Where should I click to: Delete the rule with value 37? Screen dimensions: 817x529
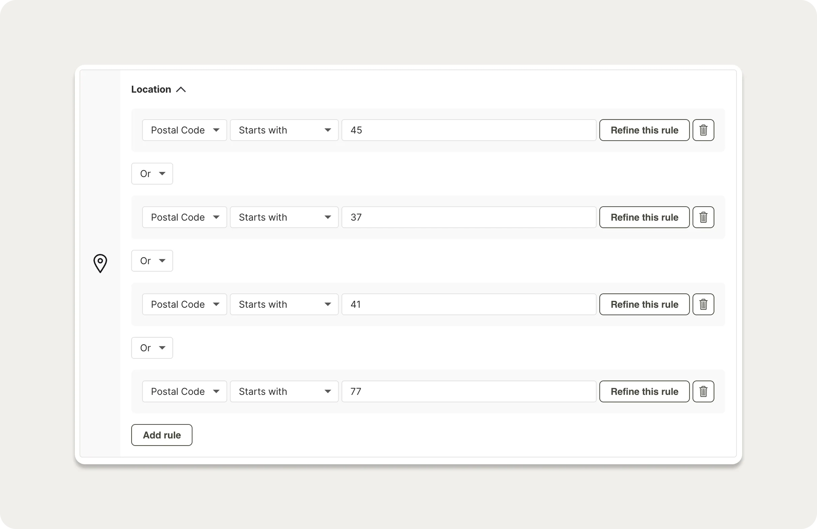pos(703,217)
